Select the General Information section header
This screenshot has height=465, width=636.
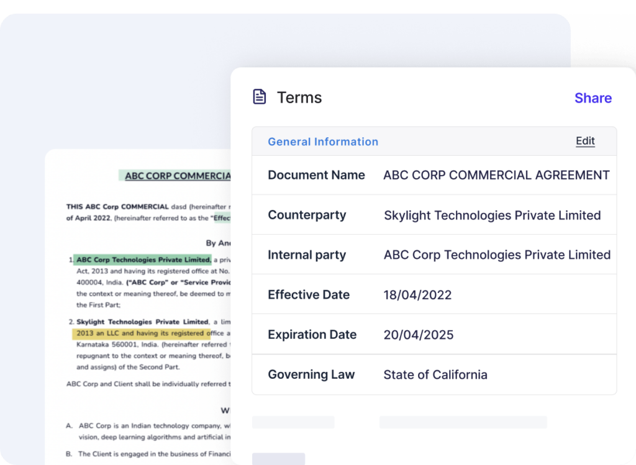[x=323, y=142]
